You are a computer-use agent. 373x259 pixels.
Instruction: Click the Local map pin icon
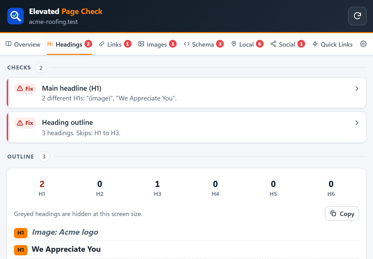tap(234, 44)
